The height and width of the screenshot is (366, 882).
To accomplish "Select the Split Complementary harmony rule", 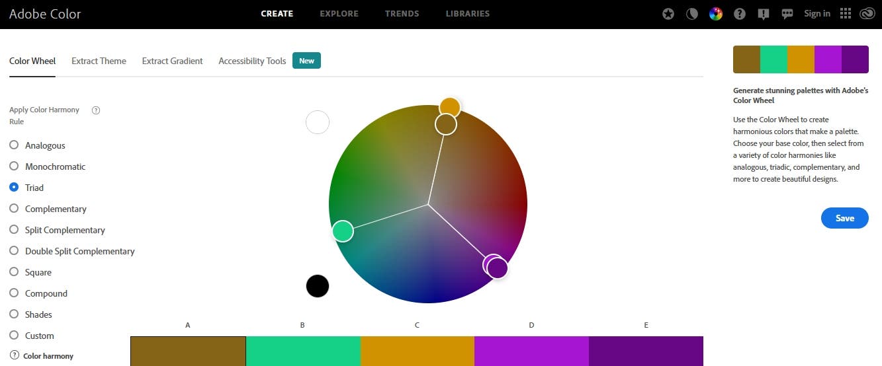I will 14,230.
